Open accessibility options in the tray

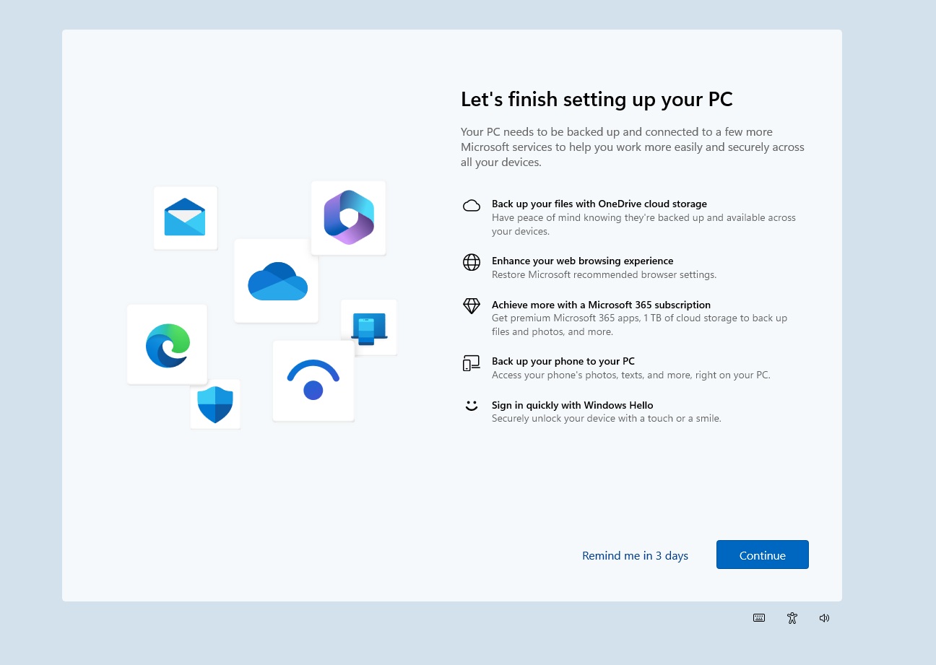[x=792, y=618]
